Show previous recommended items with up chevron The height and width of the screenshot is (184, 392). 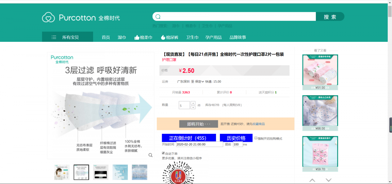(312, 180)
